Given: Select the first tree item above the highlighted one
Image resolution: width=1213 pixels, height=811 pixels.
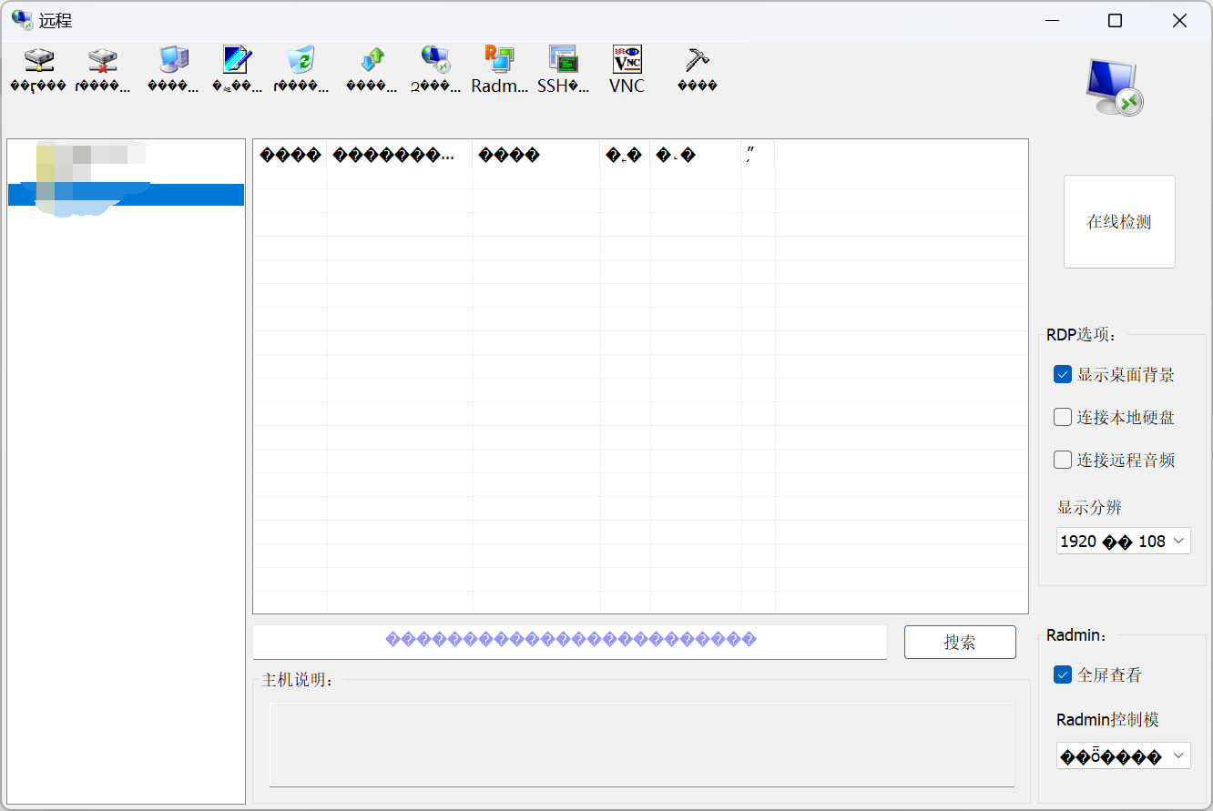Looking at the screenshot, I should pos(91,155).
